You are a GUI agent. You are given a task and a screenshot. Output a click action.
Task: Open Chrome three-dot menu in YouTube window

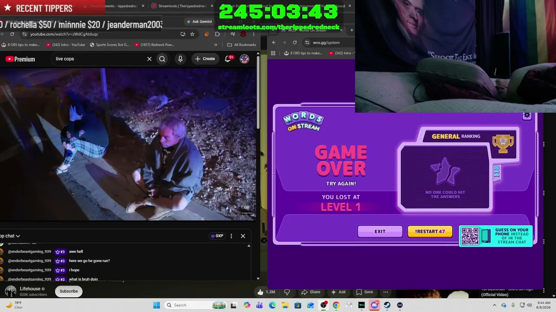(254, 34)
